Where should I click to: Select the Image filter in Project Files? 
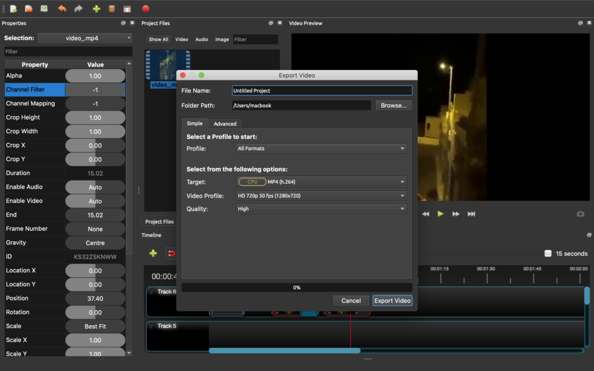222,39
